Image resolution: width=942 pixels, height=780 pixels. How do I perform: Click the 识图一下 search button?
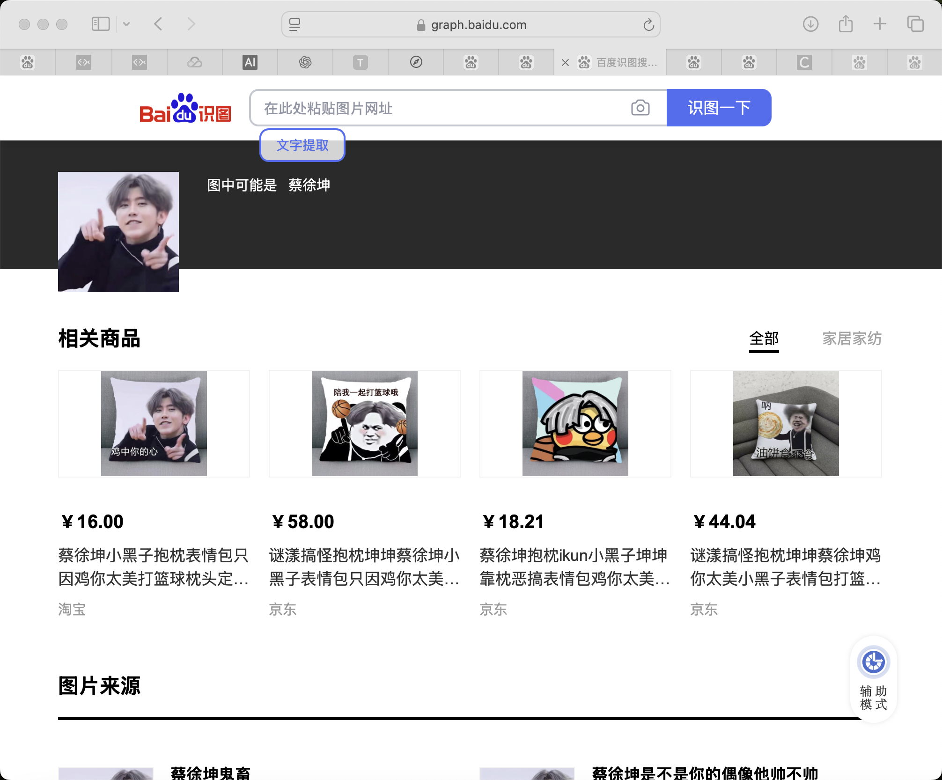[x=719, y=108]
